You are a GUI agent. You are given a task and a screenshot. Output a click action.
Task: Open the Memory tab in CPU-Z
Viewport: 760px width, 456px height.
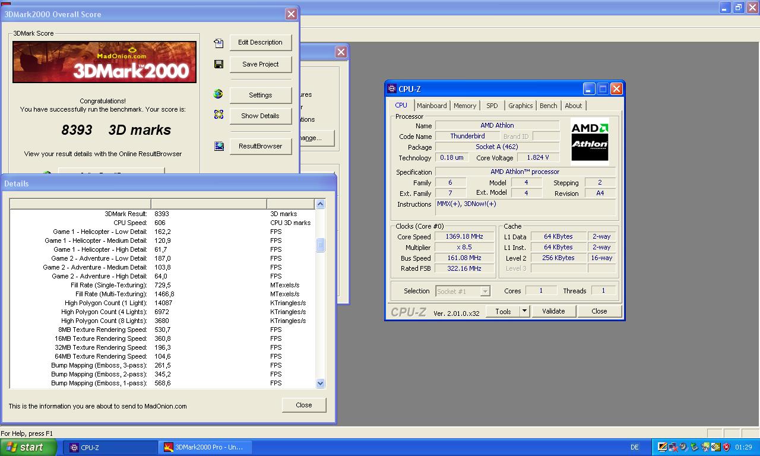[465, 106]
